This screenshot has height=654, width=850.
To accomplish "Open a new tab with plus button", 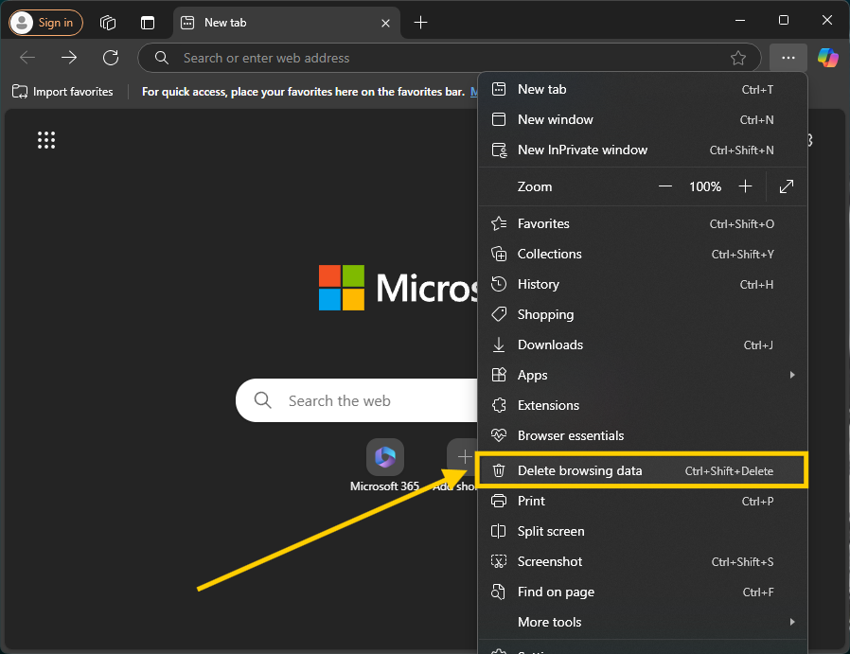I will (x=421, y=22).
